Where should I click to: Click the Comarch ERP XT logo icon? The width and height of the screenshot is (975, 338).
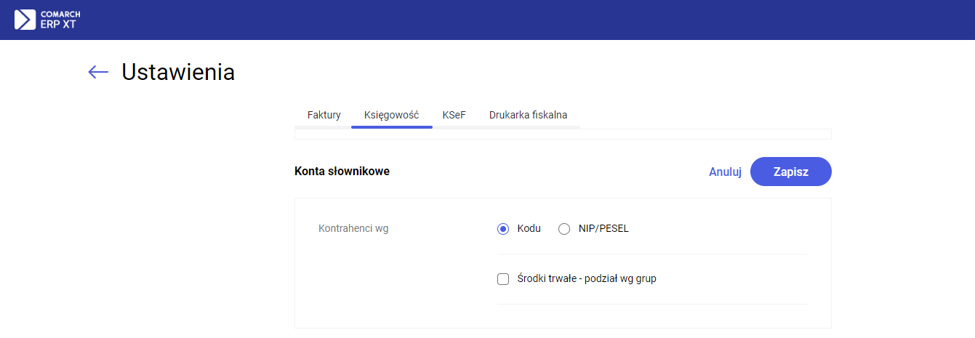25,20
